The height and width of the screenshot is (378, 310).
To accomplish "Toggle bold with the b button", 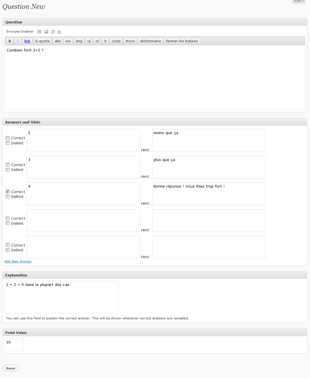I will (10, 41).
